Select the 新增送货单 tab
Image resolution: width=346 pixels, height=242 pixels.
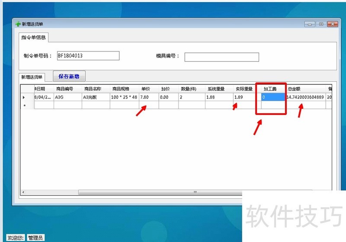point(32,77)
